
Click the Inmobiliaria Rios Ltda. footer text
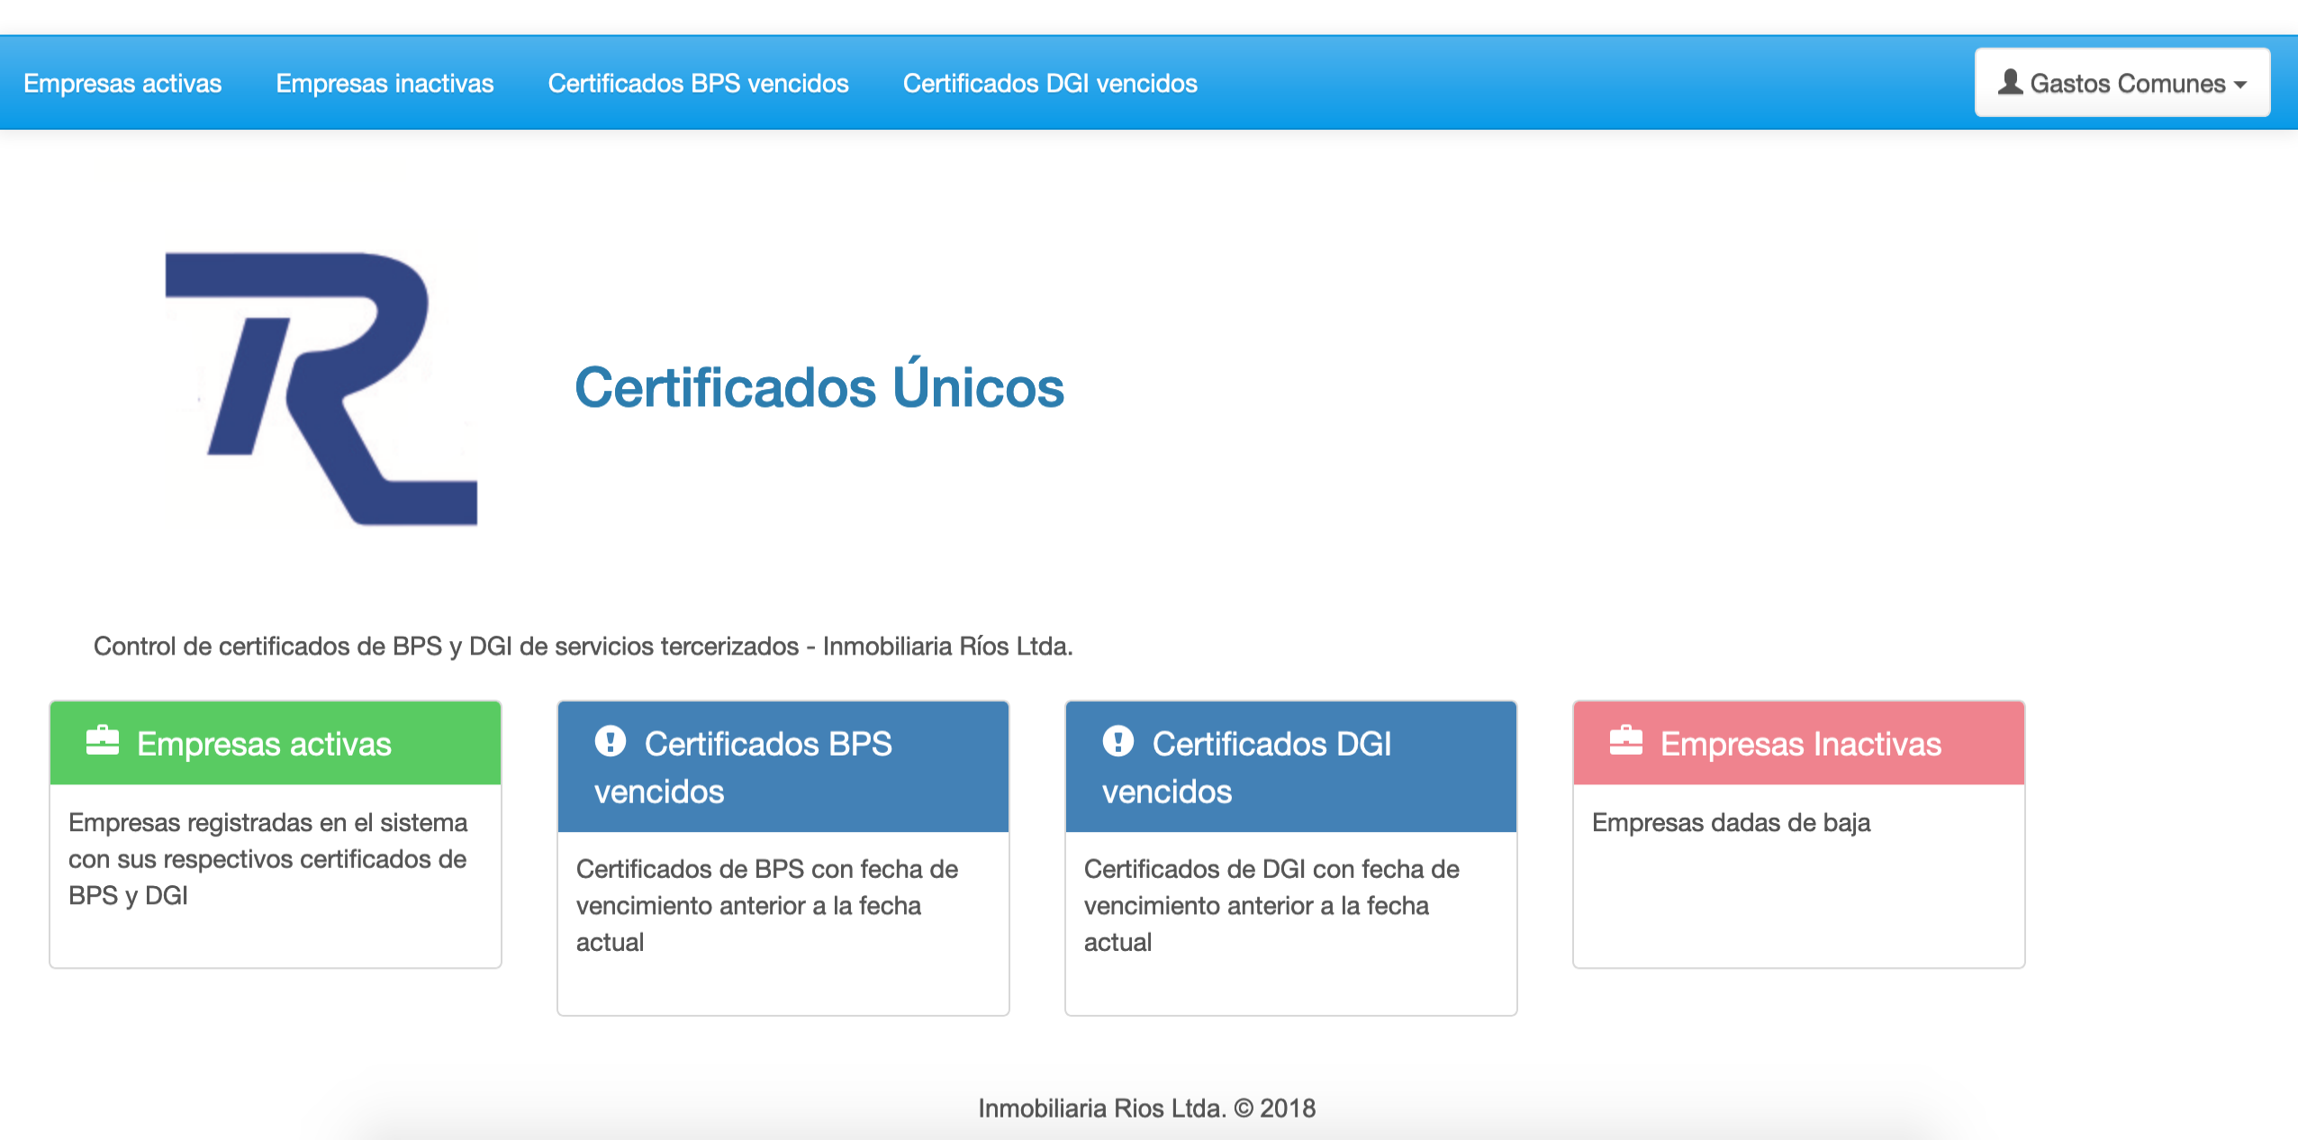(1146, 1108)
